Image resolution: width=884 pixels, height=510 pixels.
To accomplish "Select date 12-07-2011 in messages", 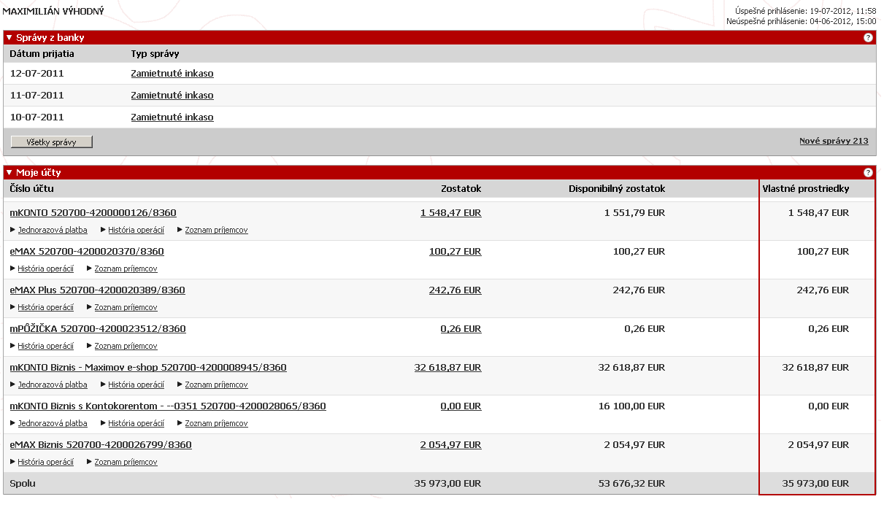I will tap(37, 74).
